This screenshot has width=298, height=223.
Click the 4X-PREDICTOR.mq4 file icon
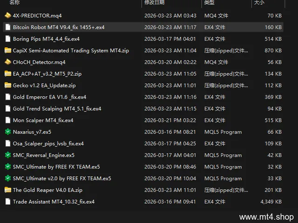coord(8,15)
